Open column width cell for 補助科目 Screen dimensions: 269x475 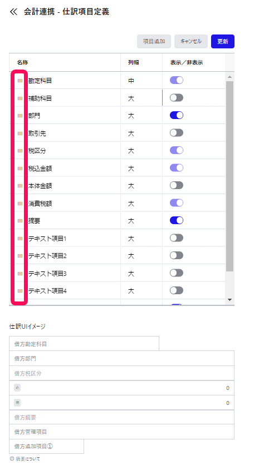tap(141, 98)
